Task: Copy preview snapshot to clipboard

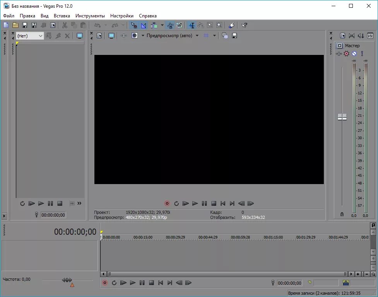Action: pos(225,35)
